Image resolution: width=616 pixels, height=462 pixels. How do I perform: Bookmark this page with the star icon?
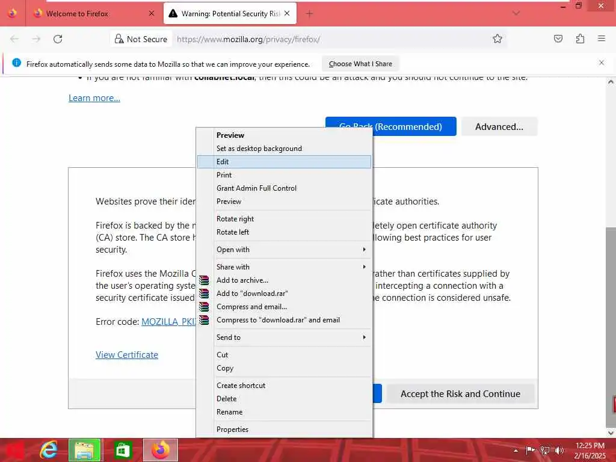pos(497,38)
